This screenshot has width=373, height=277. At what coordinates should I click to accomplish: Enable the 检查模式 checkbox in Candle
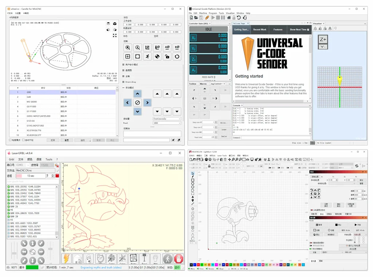10,140
